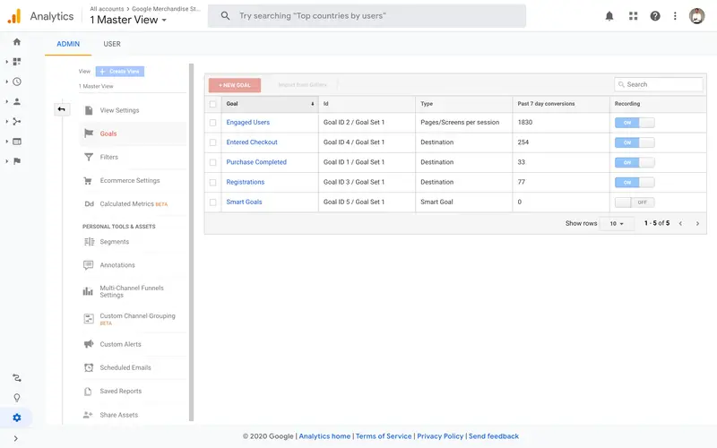
Task: Expand the Realtime section arrow
Action: [x=6, y=82]
